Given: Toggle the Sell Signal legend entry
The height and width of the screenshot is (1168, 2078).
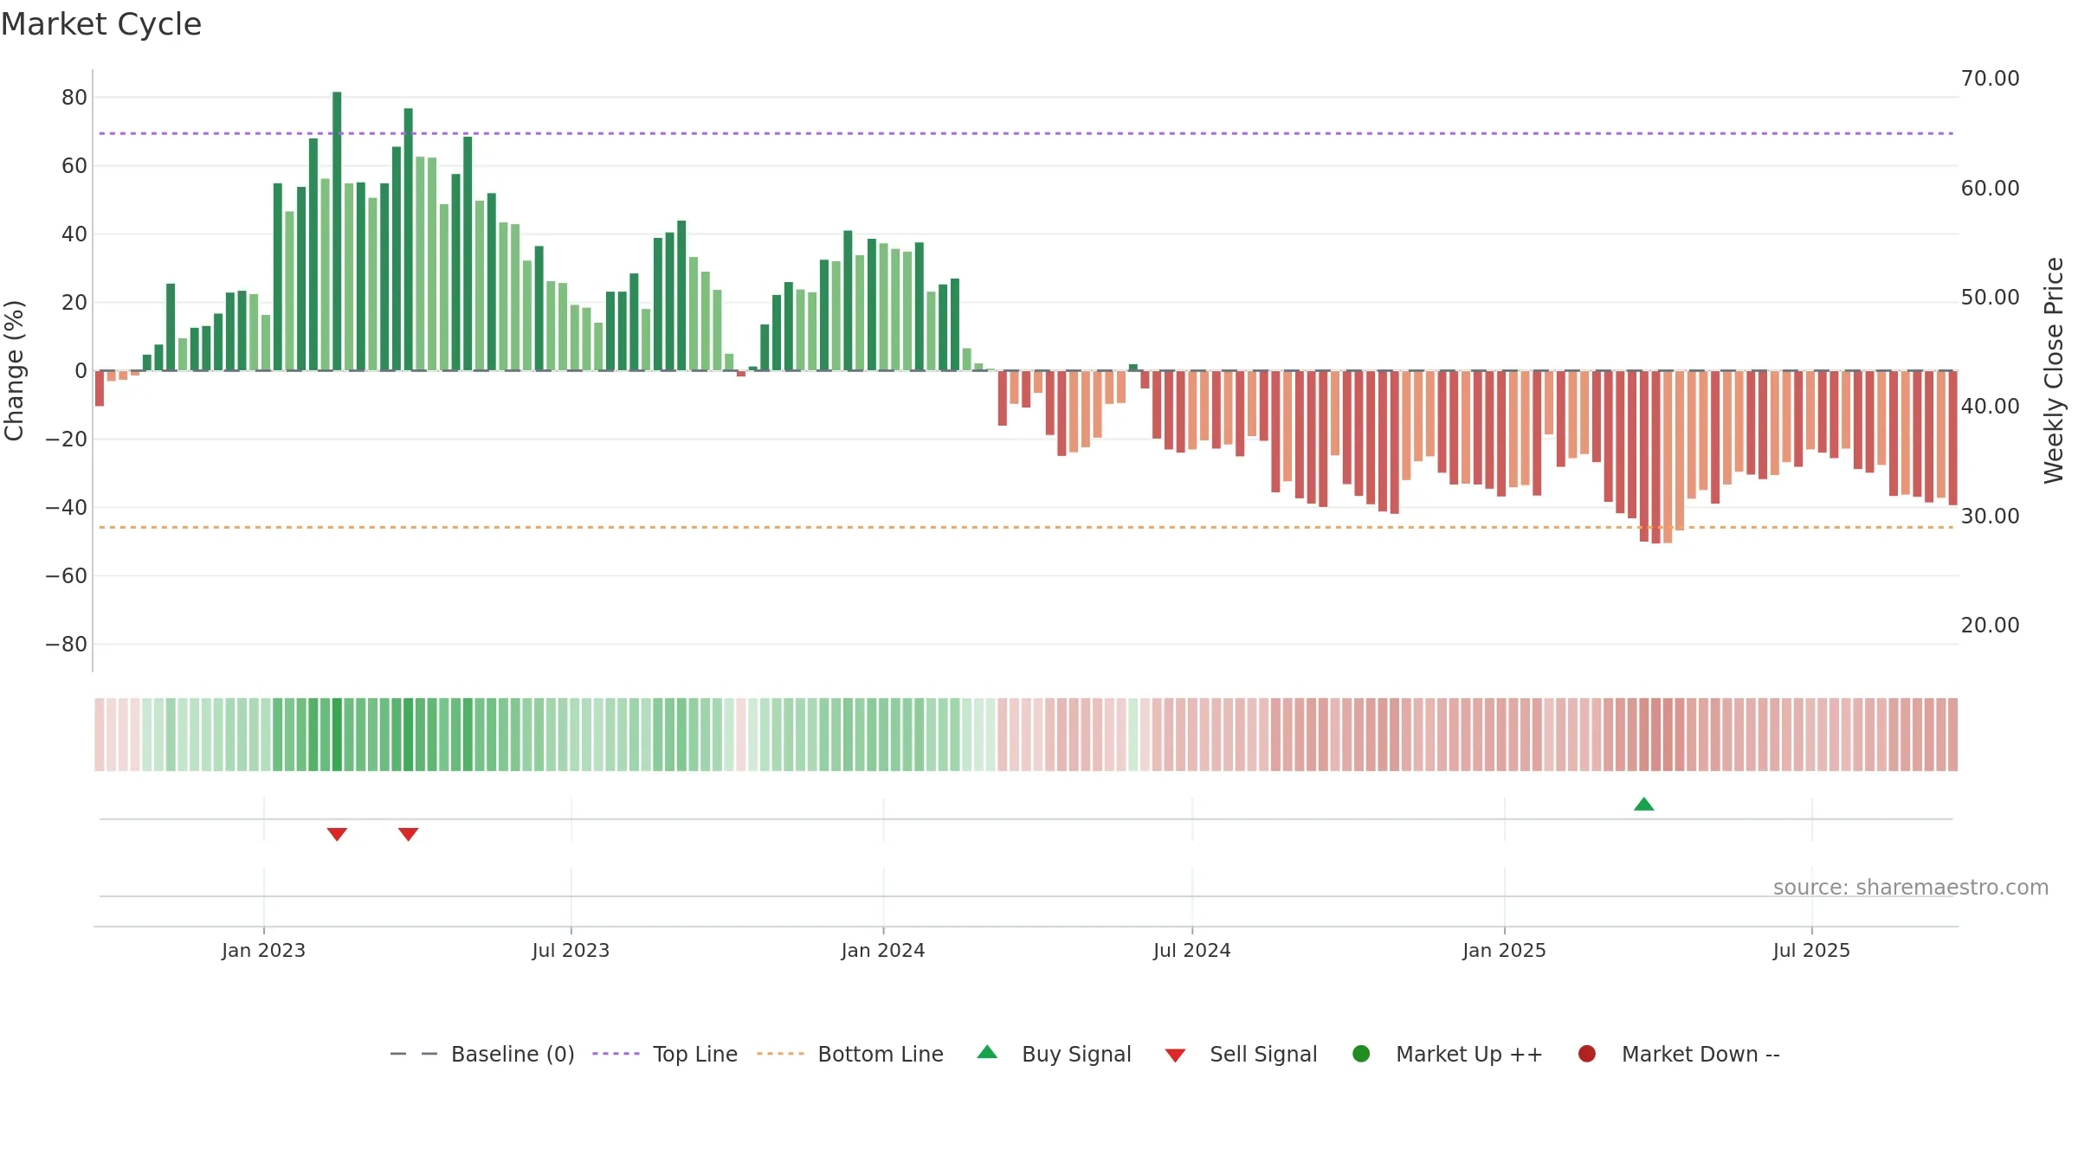Looking at the screenshot, I should click(x=1241, y=1054).
